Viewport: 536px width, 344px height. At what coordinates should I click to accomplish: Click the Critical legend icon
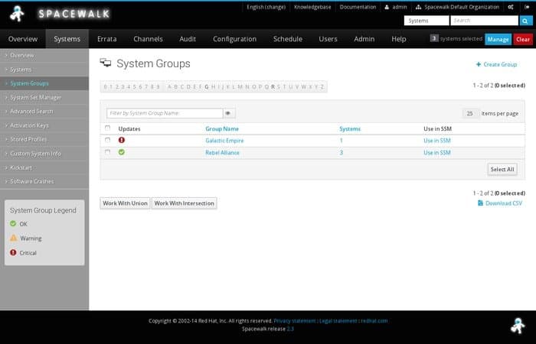pos(13,252)
